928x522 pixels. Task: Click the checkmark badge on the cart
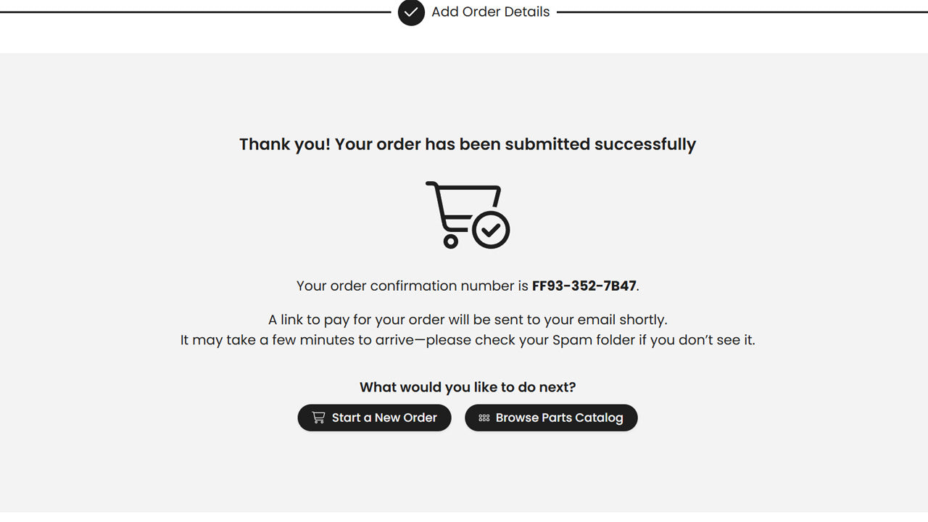pyautogui.click(x=491, y=230)
